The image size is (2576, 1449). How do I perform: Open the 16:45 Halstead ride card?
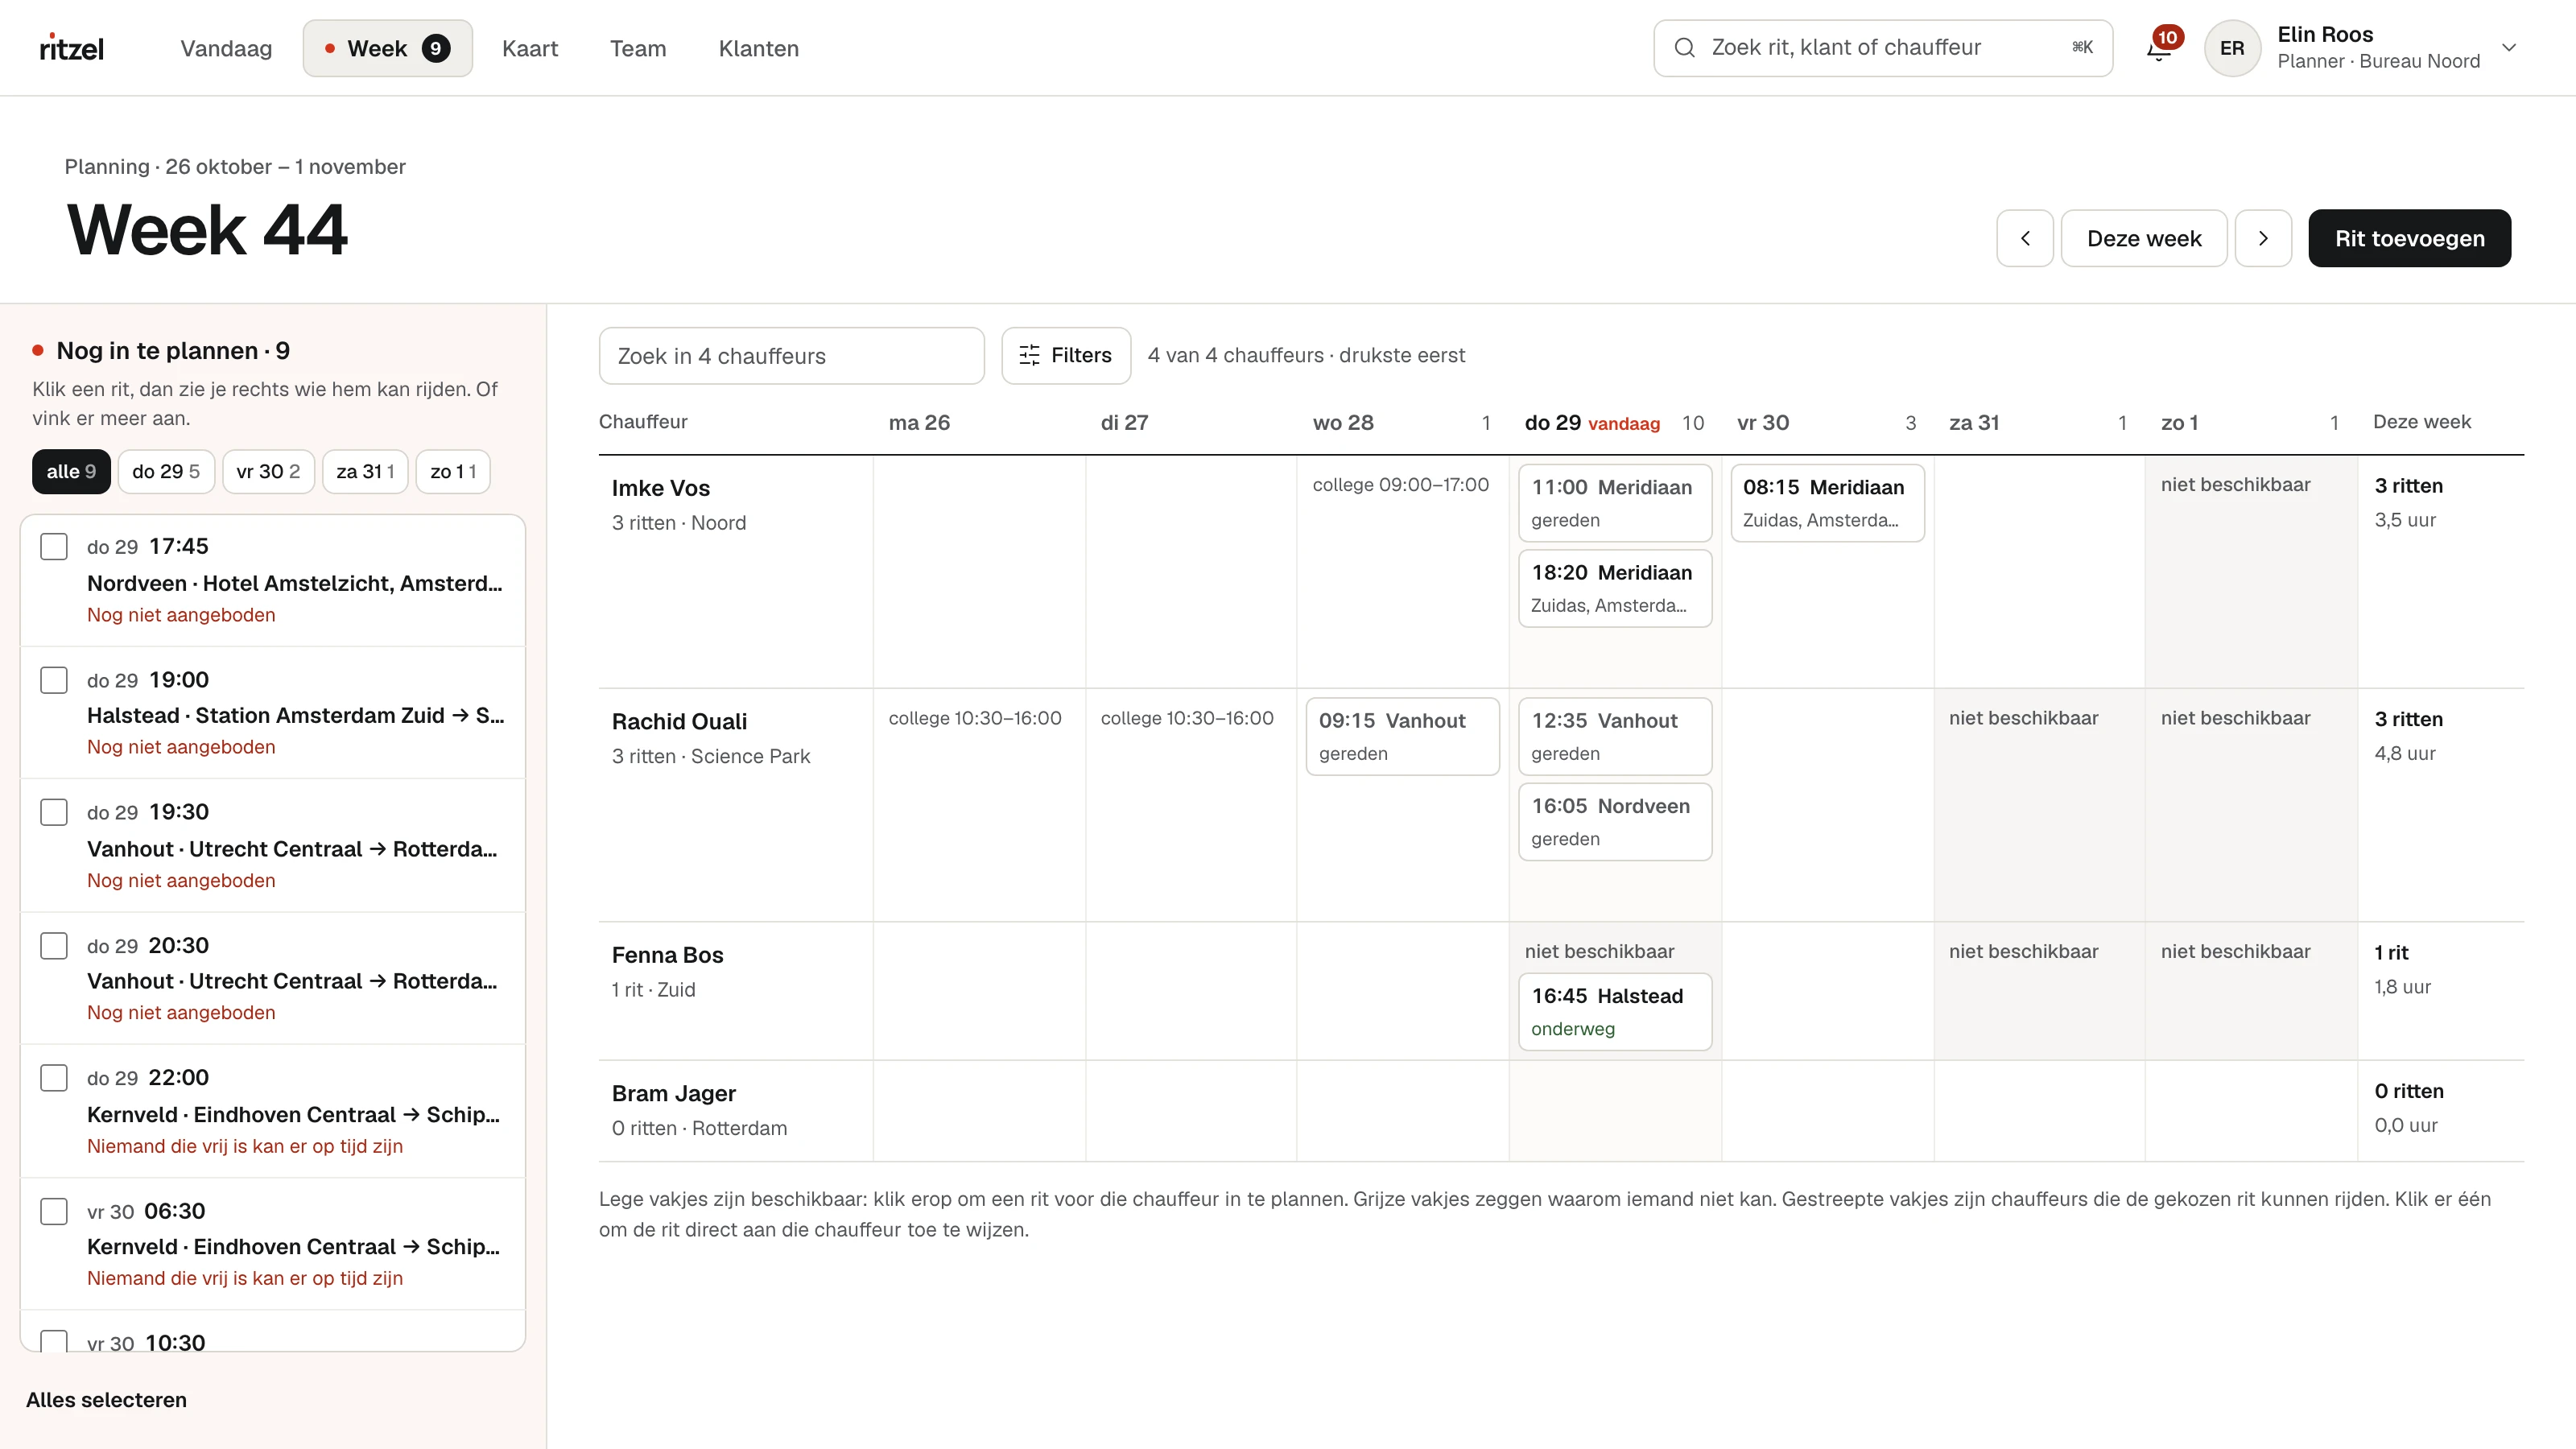click(1615, 1012)
